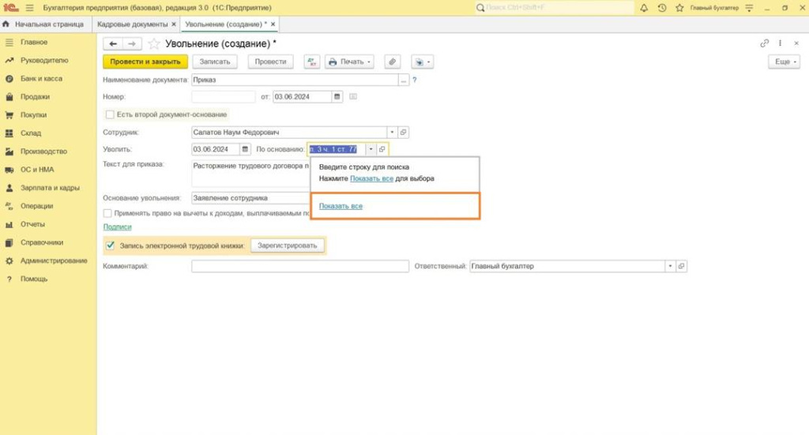
Task: Click the notifications bell icon
Action: tap(644, 7)
